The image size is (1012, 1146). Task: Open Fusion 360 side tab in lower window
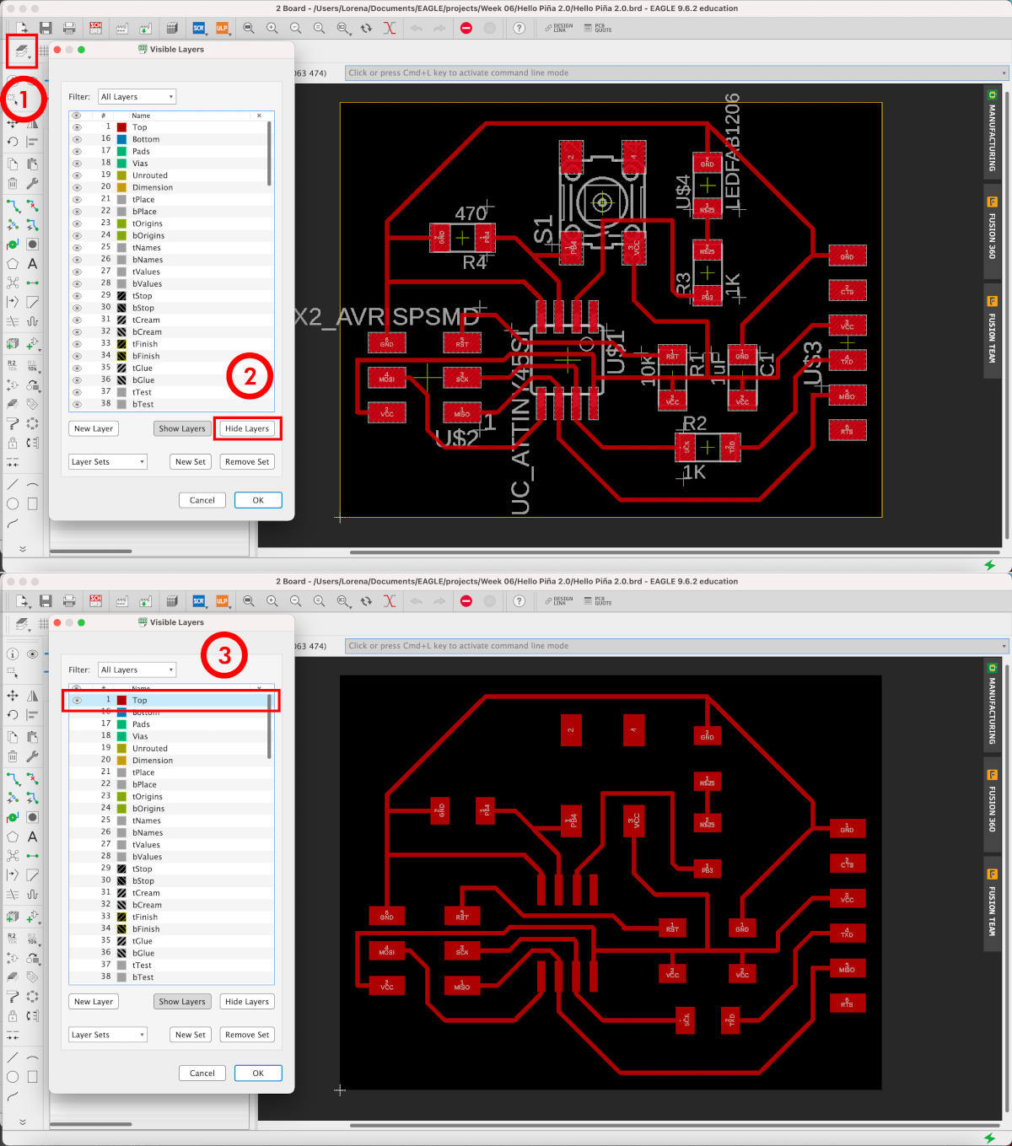coord(993,806)
